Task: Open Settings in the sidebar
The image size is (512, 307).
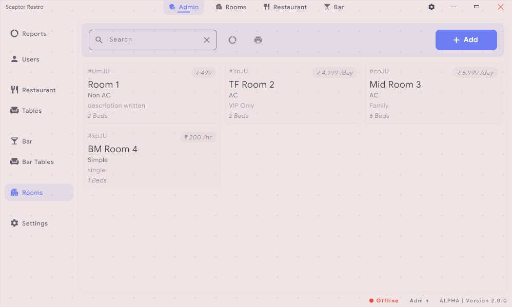Action: (34, 223)
